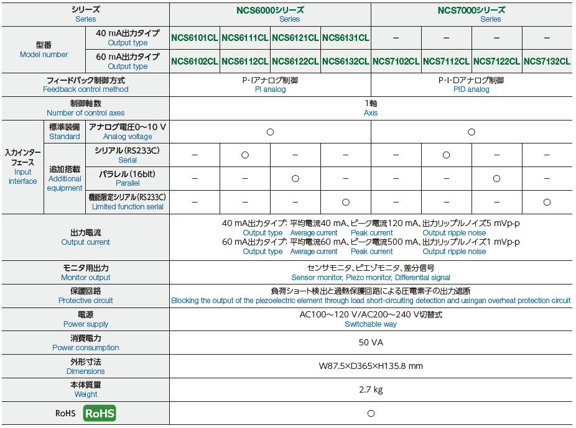Click model number NCS7102CL

click(x=396, y=61)
